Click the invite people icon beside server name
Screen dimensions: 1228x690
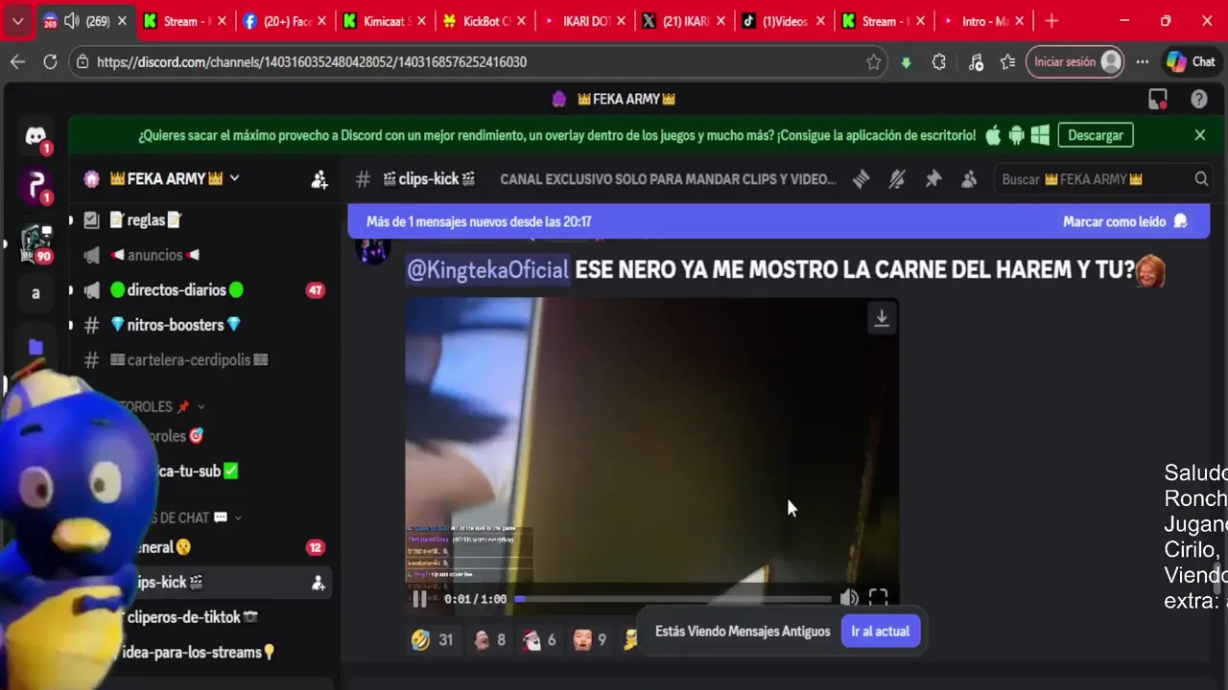coord(319,179)
